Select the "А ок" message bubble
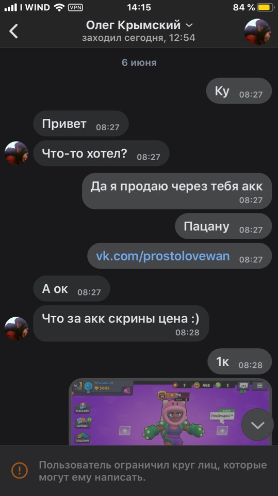 click(72, 288)
